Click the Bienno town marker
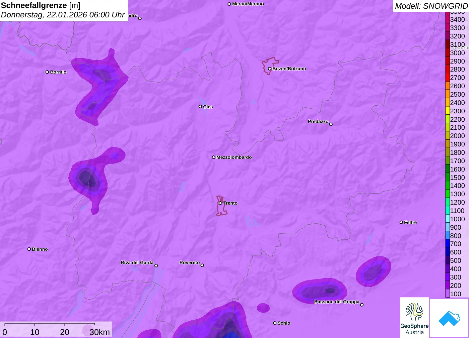The height and width of the screenshot is (338, 469). [x=29, y=249]
